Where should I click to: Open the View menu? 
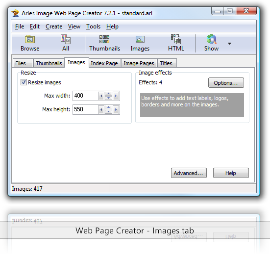(74, 26)
